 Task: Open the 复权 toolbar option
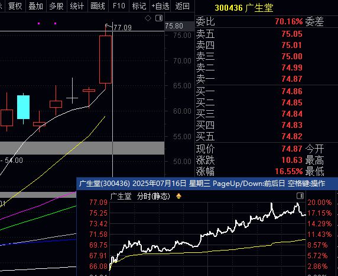click(15, 6)
